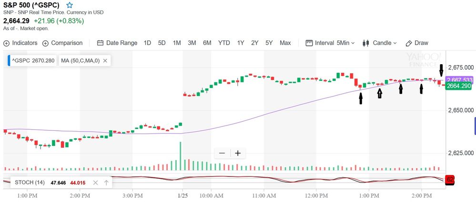Open the Date Range calendar picker

(x=117, y=43)
